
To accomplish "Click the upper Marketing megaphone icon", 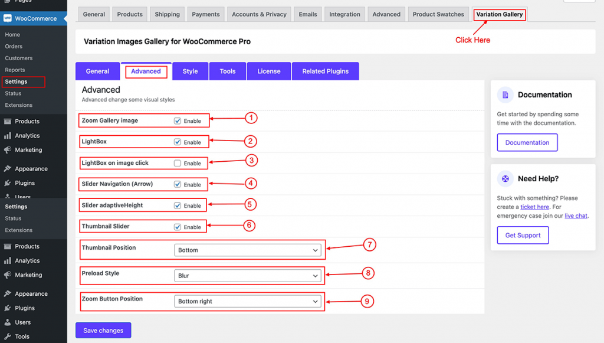I will 7,150.
